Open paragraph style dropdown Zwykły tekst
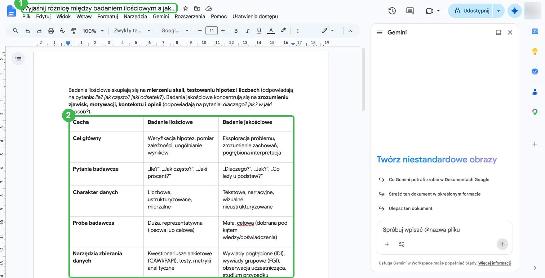This screenshot has height=278, width=545. click(x=132, y=31)
